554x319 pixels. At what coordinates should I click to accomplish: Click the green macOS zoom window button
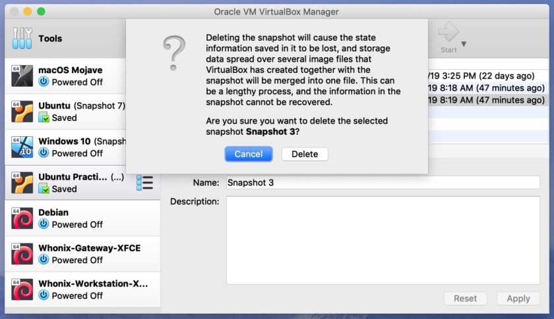point(41,12)
